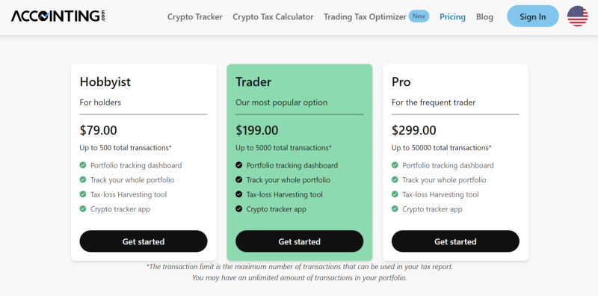Select the green Trader plan card title
The image size is (598, 296).
(253, 82)
